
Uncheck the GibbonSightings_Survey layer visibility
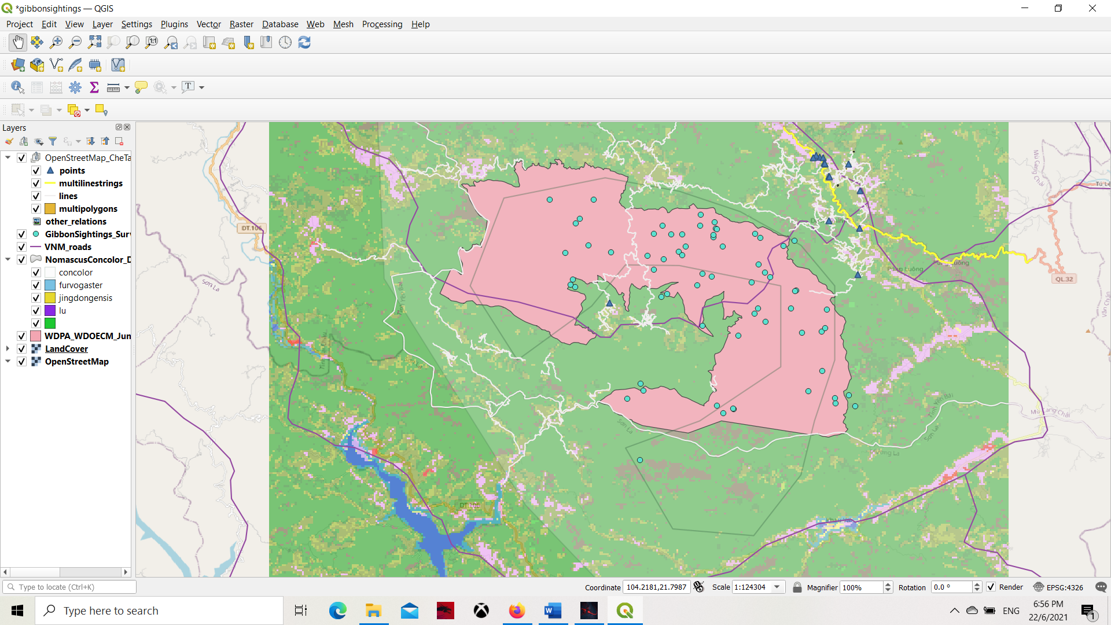21,234
